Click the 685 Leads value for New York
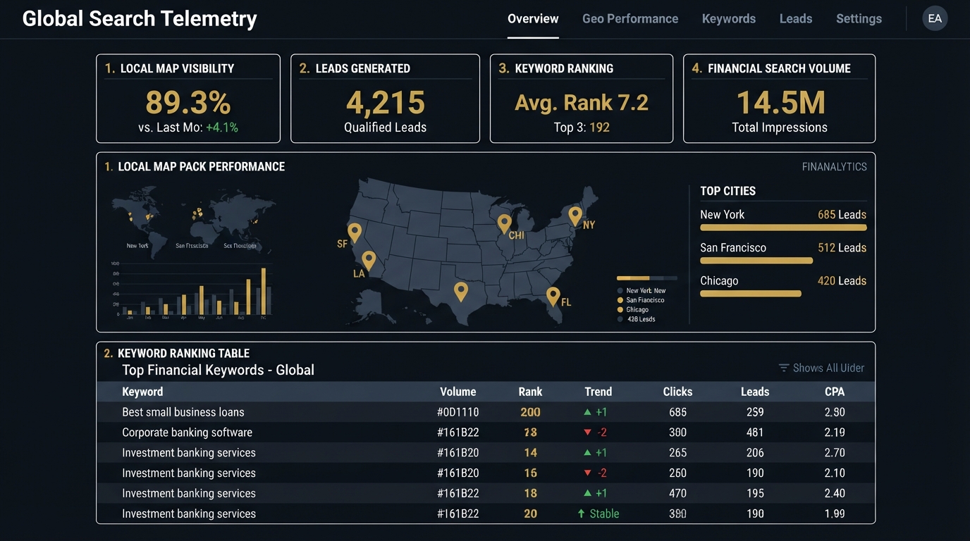This screenshot has width=970, height=541. 842,215
